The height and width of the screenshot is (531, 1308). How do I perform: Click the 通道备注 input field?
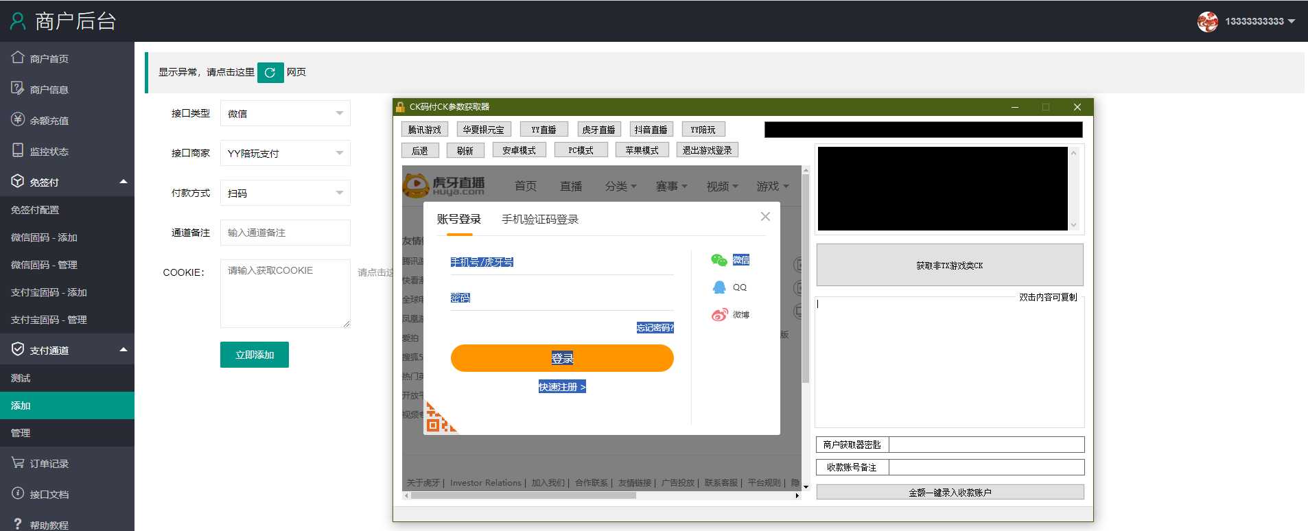(x=285, y=233)
